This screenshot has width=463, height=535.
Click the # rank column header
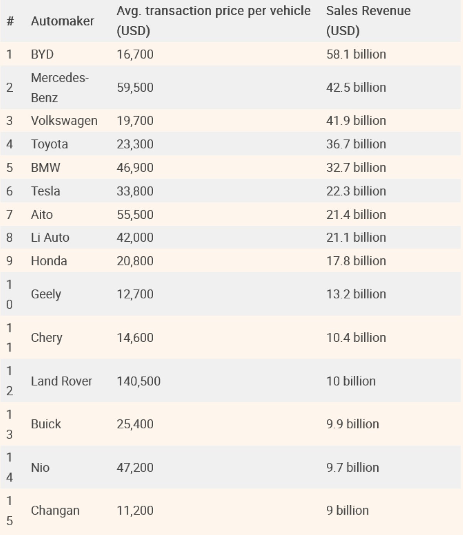10,21
